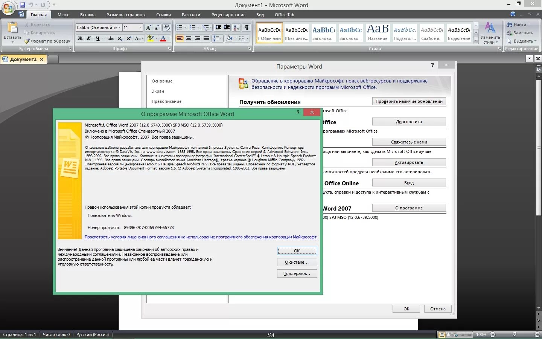This screenshot has width=542, height=339.
Task: Apply red font color (A)
Action: point(163,38)
